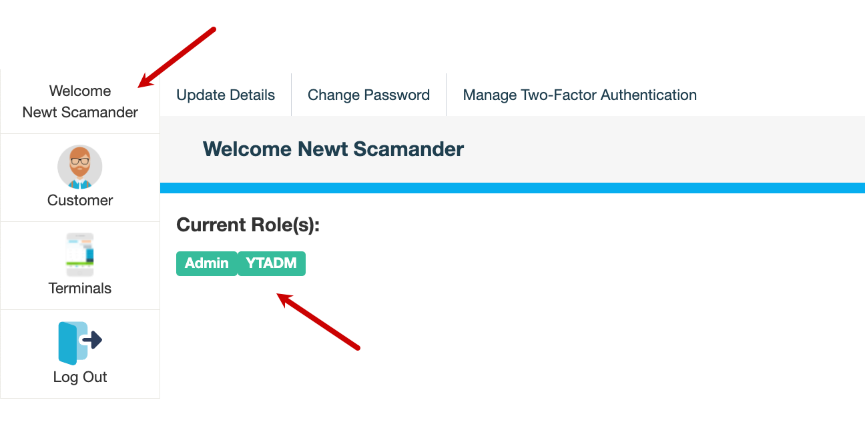
Task: Go to Manage Two-Factor Authentication tab
Action: click(579, 95)
